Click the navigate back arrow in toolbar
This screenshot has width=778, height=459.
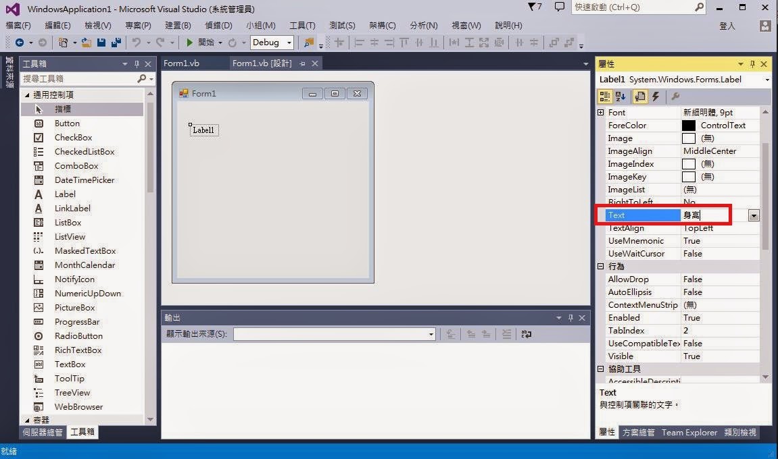[20, 43]
